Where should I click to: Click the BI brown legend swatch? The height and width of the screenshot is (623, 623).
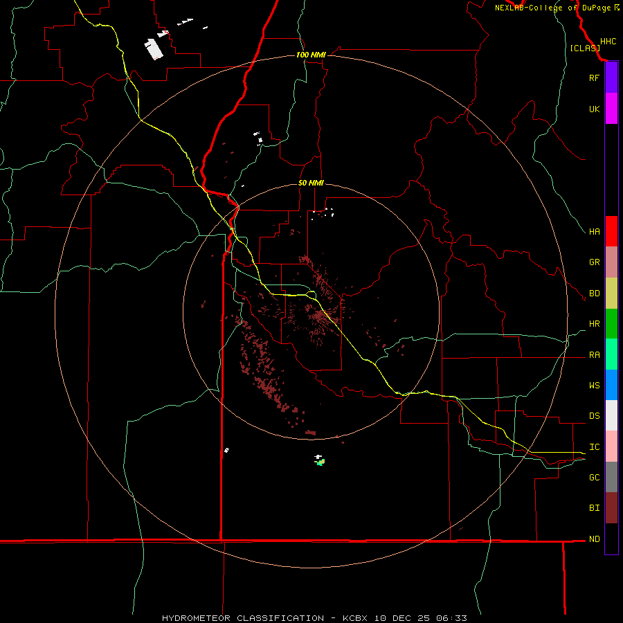(x=611, y=508)
